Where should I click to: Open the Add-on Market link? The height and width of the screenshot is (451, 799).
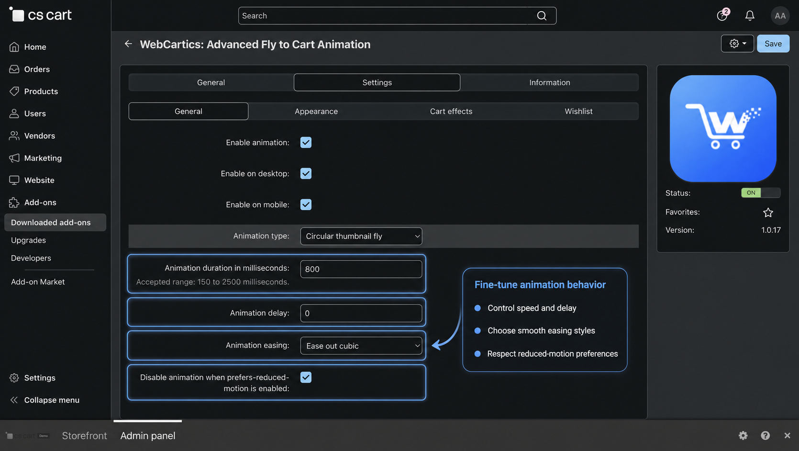[x=38, y=282]
